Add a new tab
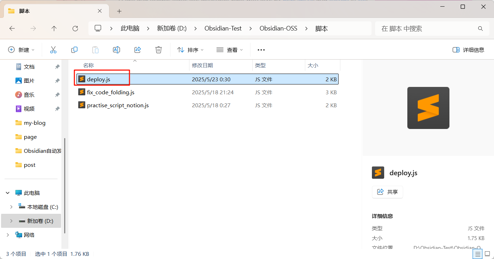The width and height of the screenshot is (494, 259). coord(119,11)
